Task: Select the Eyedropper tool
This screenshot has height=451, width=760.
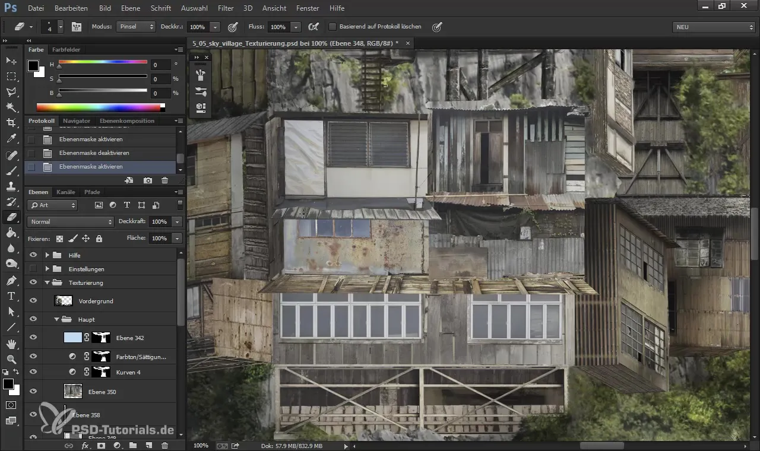Action: (x=11, y=139)
